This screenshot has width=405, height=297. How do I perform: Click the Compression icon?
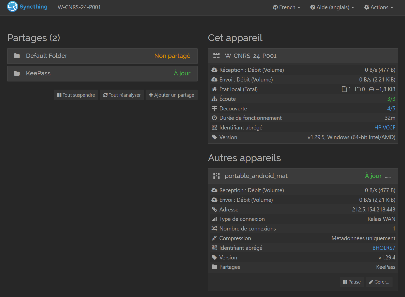pyautogui.click(x=214, y=238)
